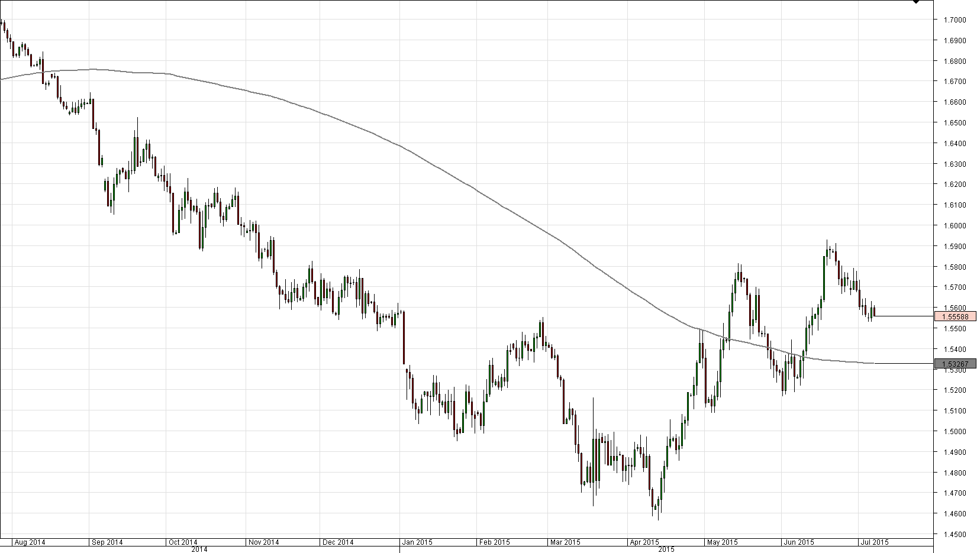Click the black marker at chart top edge
The image size is (977, 553).
point(915,2)
